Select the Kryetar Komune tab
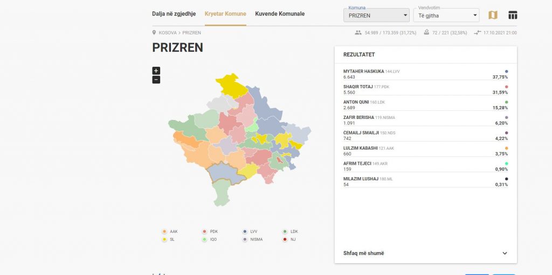This screenshot has width=552, height=275. coord(225,13)
